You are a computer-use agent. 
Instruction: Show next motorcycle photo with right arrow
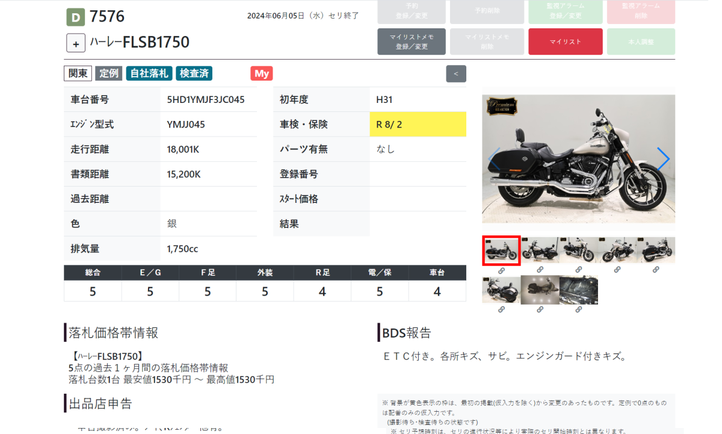663,158
